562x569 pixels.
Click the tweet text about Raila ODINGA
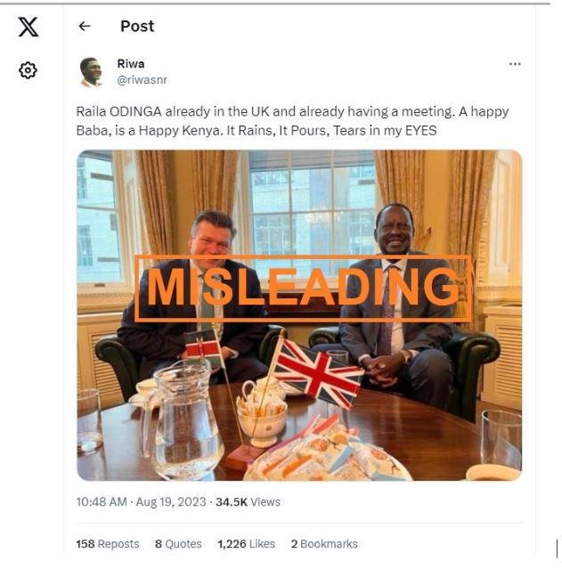292,121
